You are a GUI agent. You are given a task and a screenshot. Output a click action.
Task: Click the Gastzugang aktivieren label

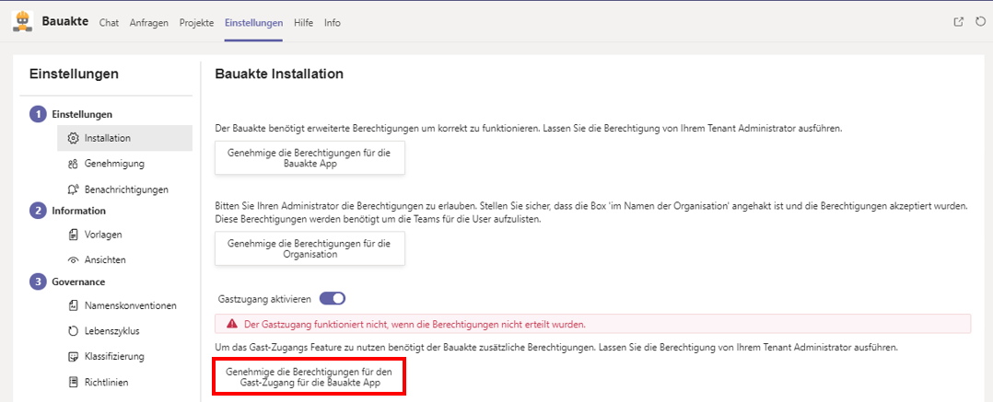(264, 298)
